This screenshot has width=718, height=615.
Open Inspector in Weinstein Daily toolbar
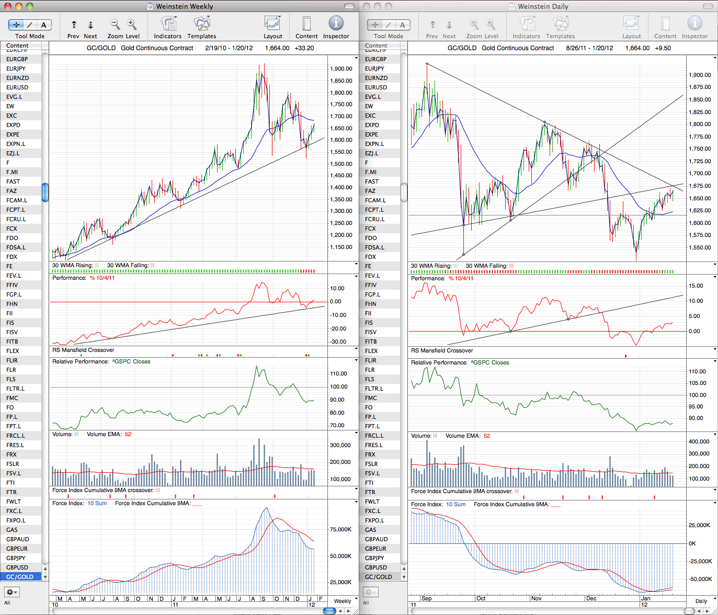pos(694,24)
